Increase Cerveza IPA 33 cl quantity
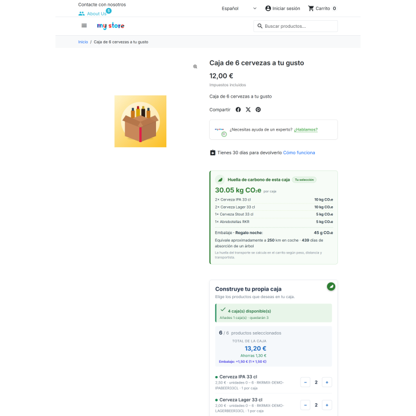 click(x=327, y=382)
